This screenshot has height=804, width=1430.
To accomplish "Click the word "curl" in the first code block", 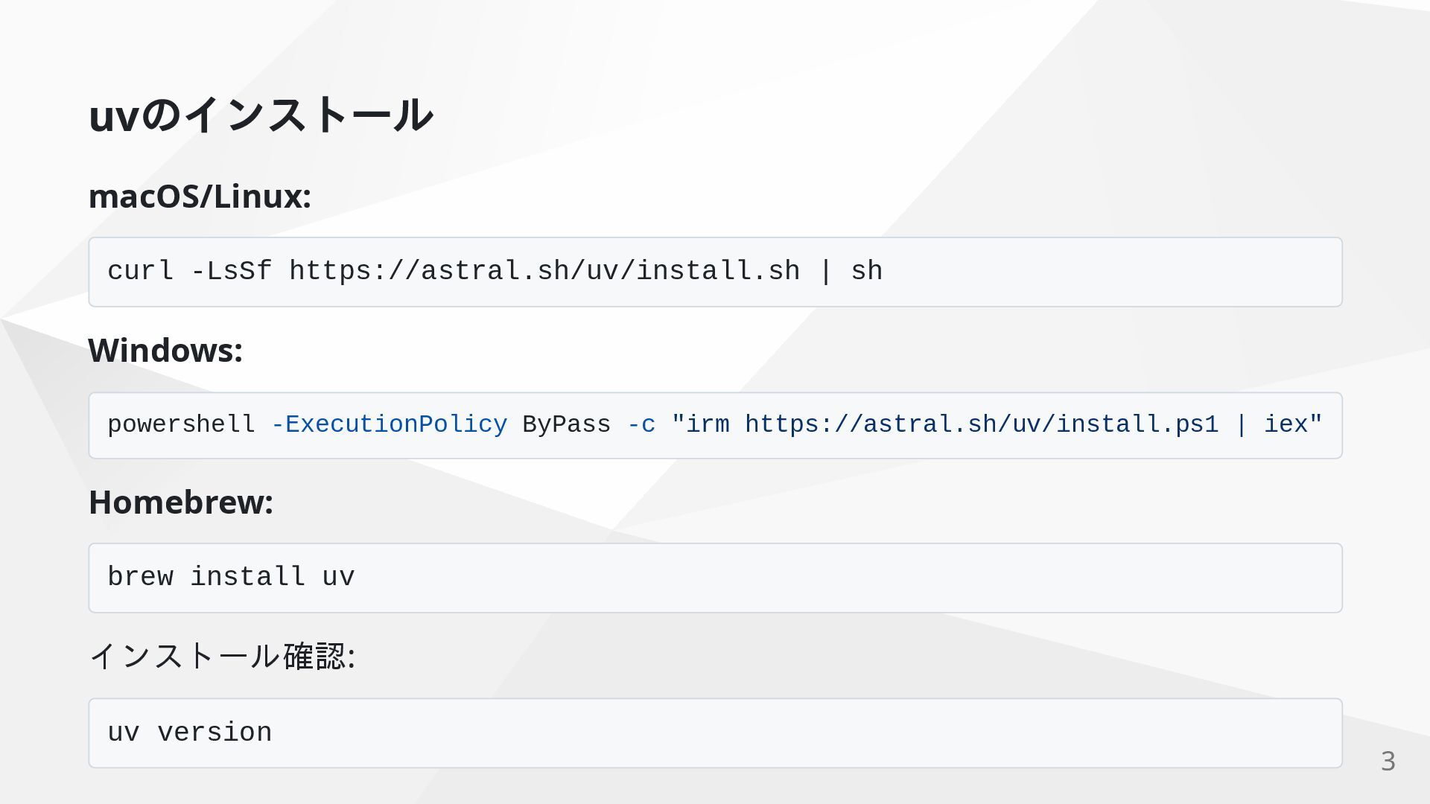I will (140, 272).
